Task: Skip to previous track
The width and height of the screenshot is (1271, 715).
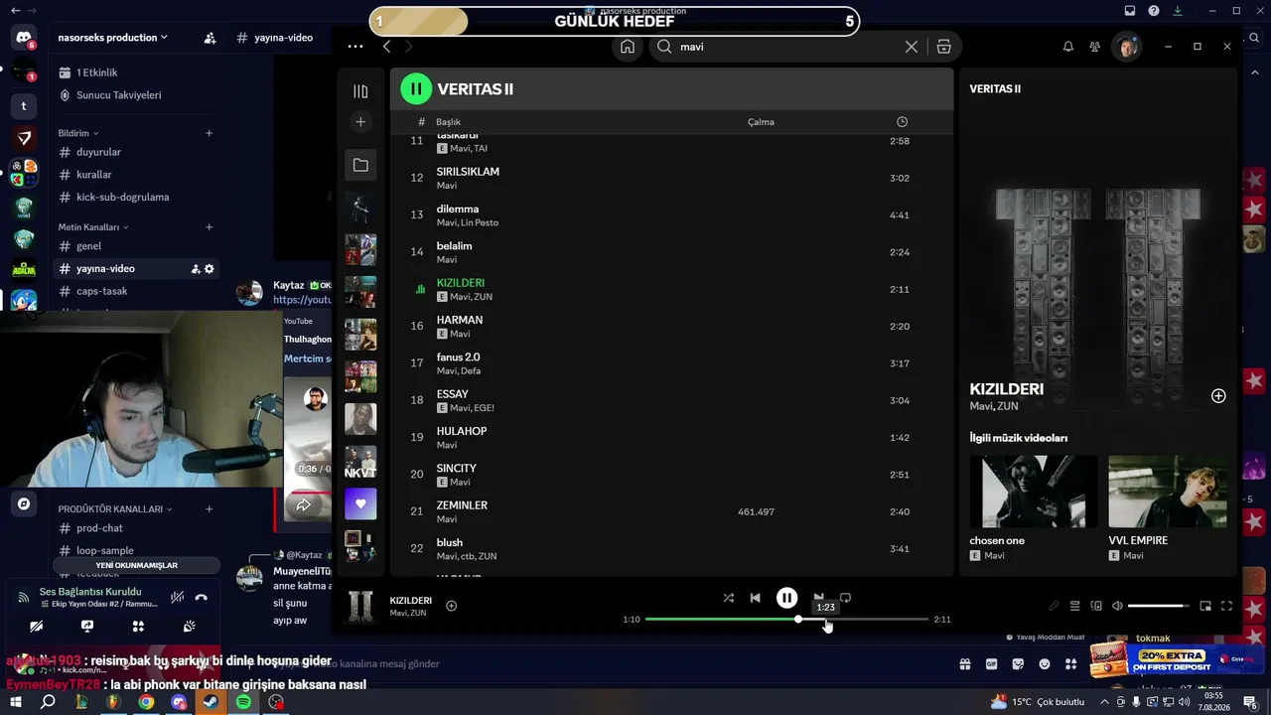Action: [756, 598]
